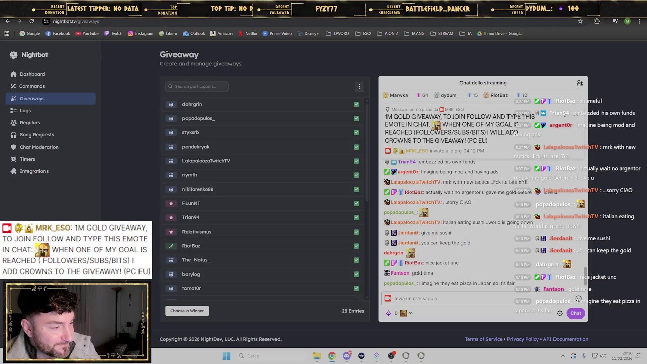Select Giveaways in the sidebar
647x364 pixels.
click(51, 98)
